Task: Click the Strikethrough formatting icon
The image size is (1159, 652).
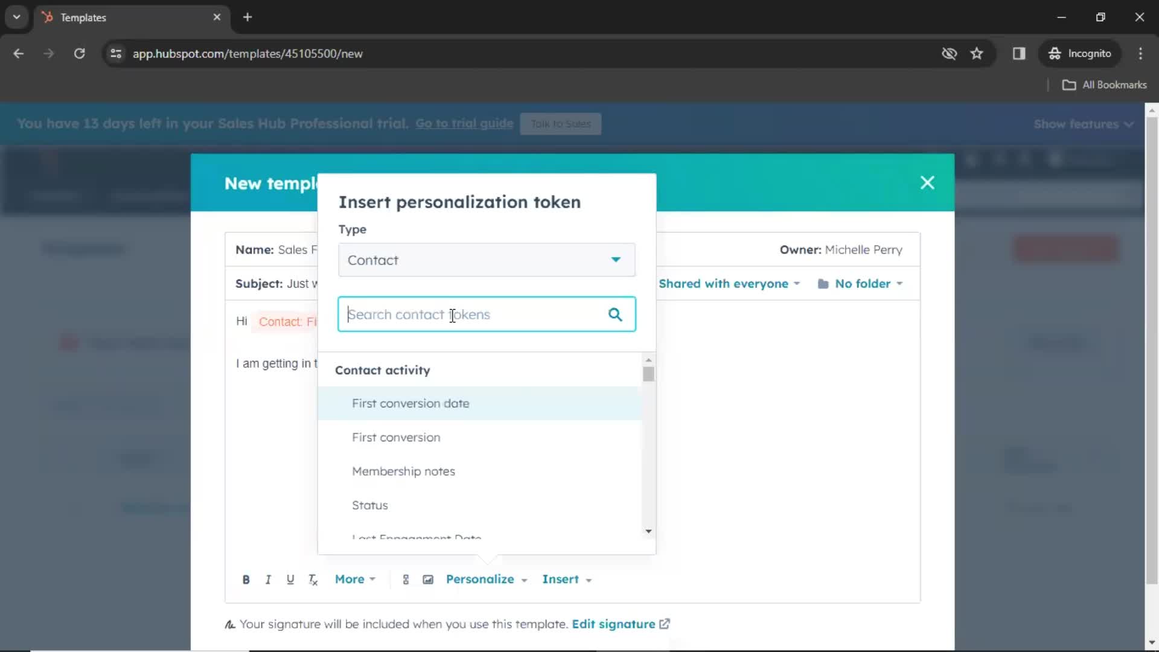Action: point(314,580)
